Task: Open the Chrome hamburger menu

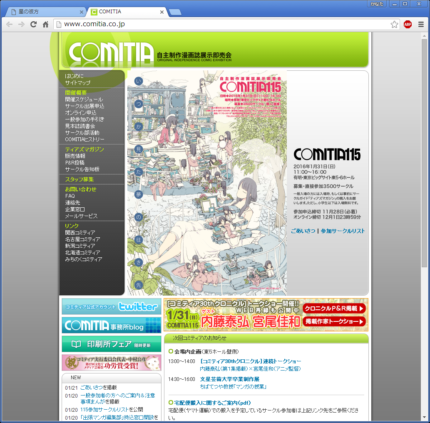Action: (421, 25)
